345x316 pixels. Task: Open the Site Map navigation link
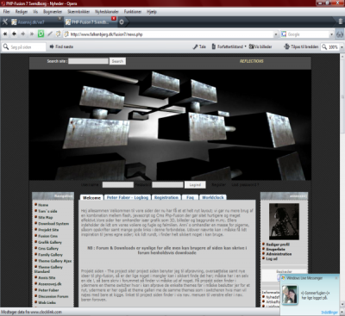[46, 217]
